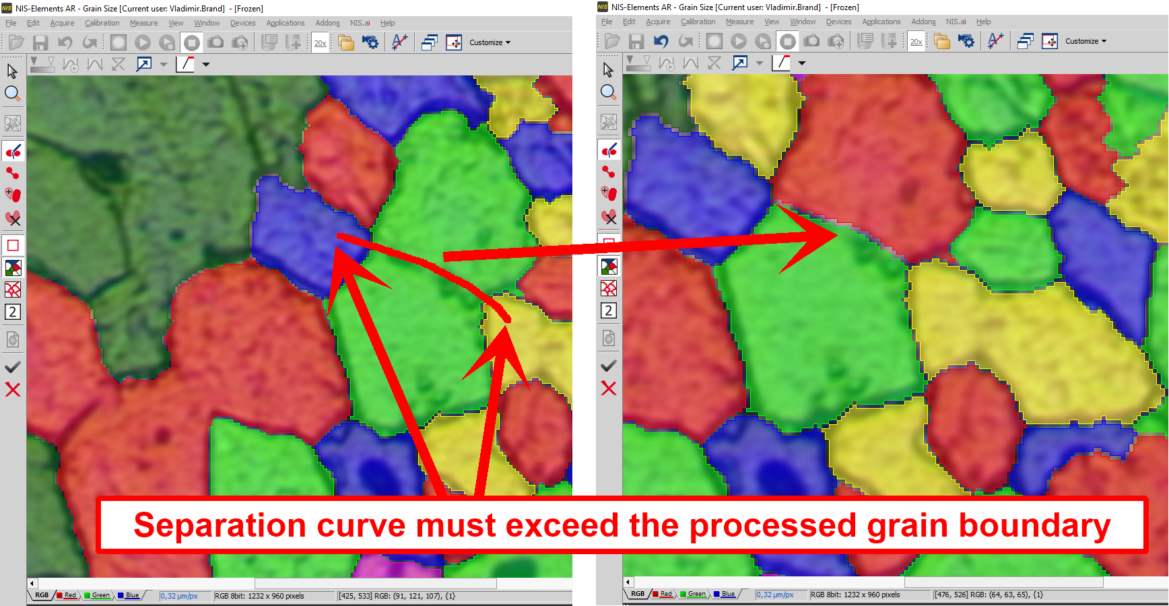The width and height of the screenshot is (1169, 606).
Task: Activate the magnifier zoom tool in left window
Action: tap(12, 94)
